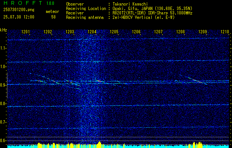
Task: Click the date stamp 25.07.30 12:00
Action: (x=19, y=17)
